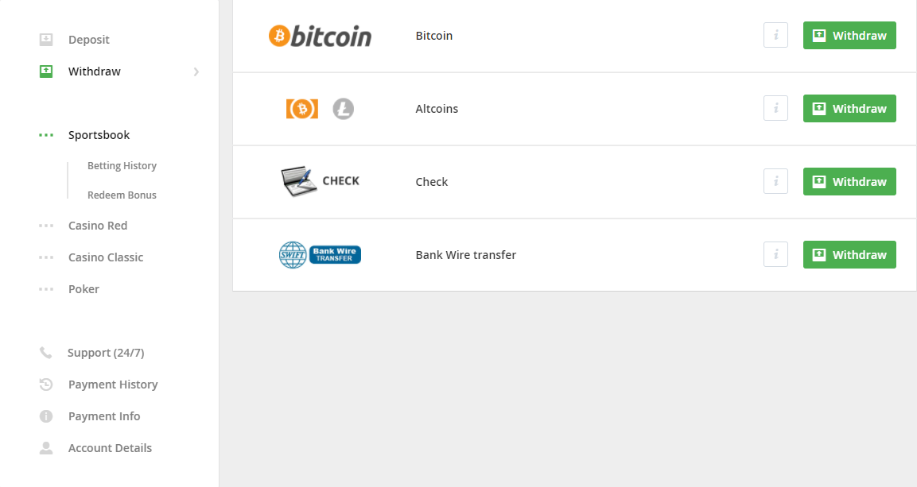Screen dimensions: 917x487
Task: Open info for Altcoins method
Action: [775, 109]
